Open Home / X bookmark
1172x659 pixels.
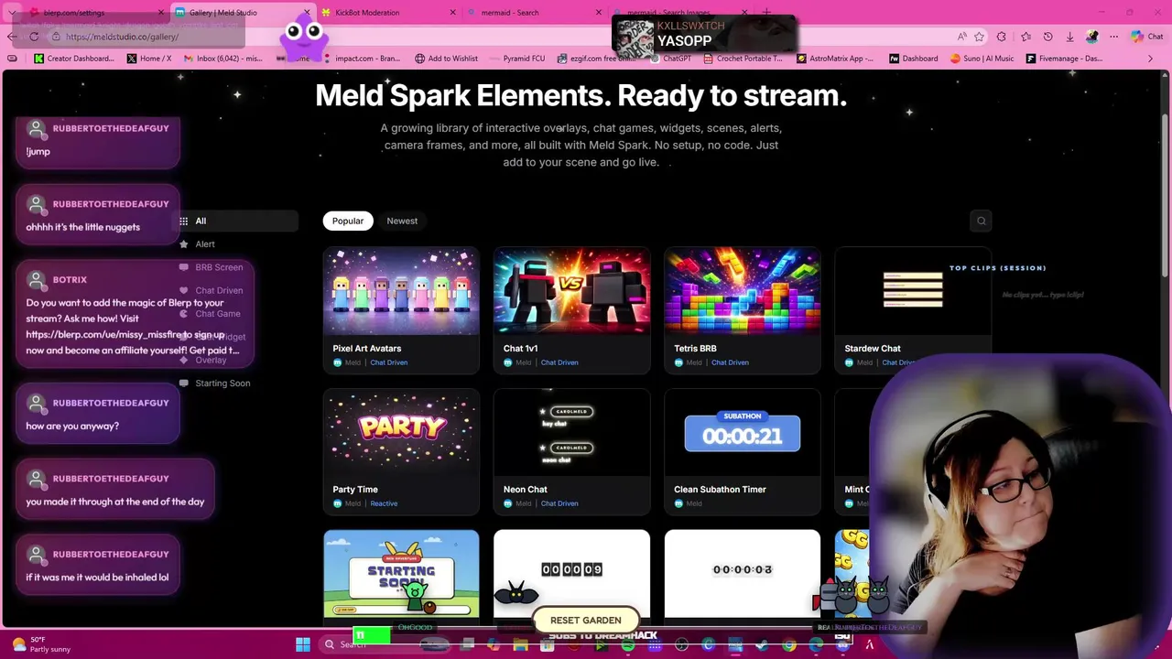[148, 59]
